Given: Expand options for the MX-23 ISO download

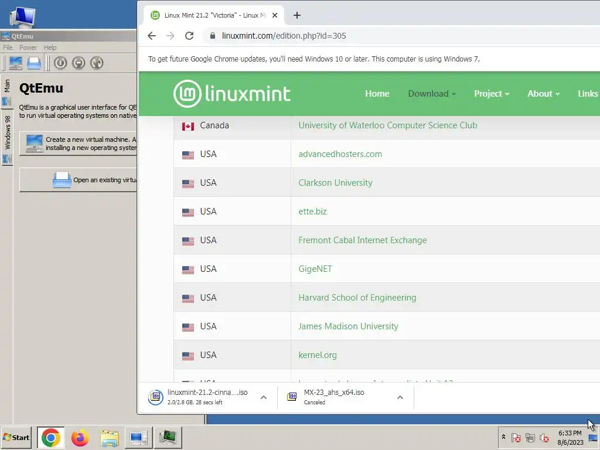Looking at the screenshot, I should click(x=400, y=397).
